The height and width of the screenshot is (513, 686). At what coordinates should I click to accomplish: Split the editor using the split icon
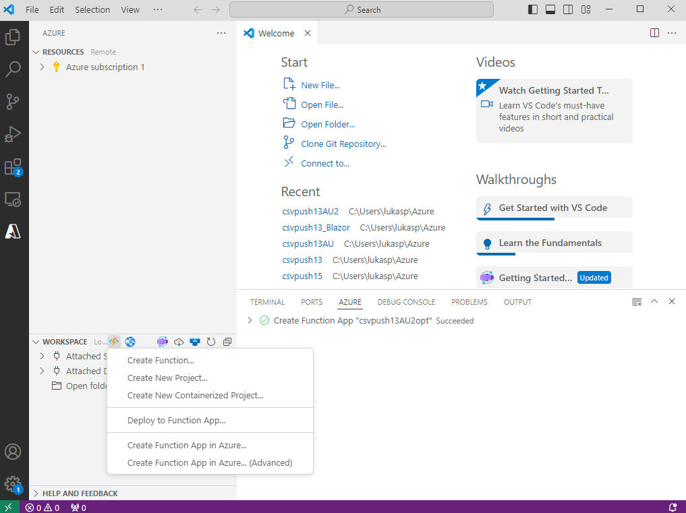(654, 32)
